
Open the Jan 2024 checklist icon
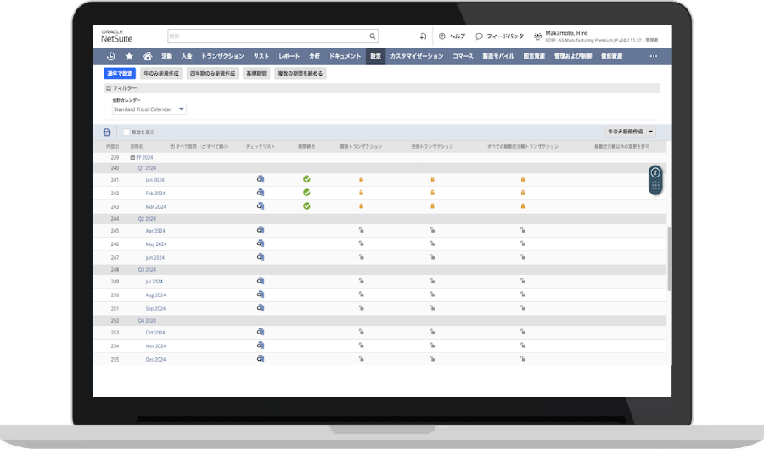tap(261, 179)
